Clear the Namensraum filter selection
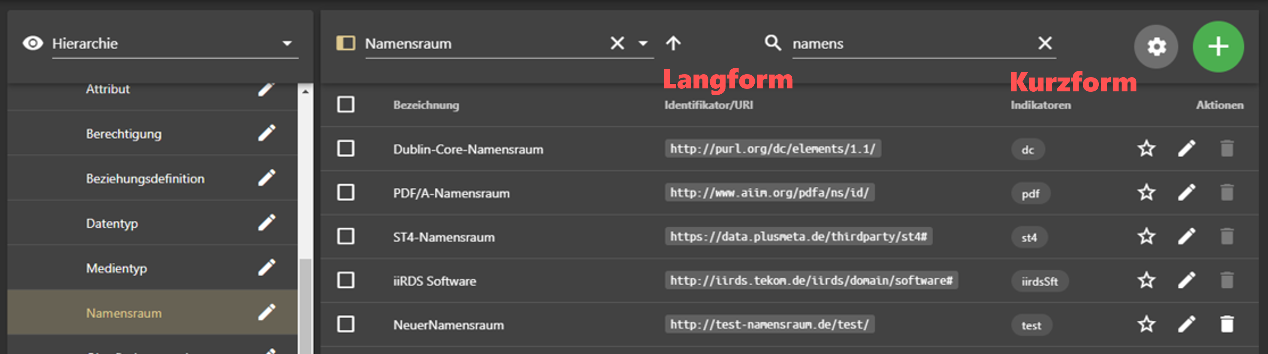 (617, 43)
